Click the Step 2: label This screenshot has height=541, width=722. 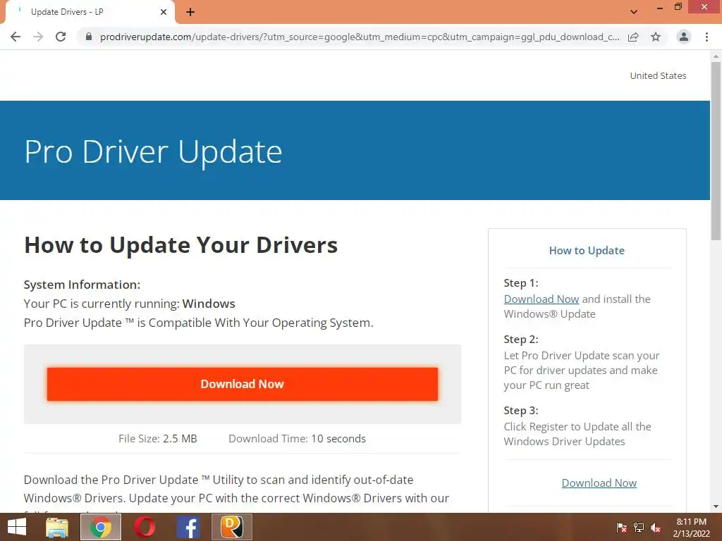(x=521, y=340)
